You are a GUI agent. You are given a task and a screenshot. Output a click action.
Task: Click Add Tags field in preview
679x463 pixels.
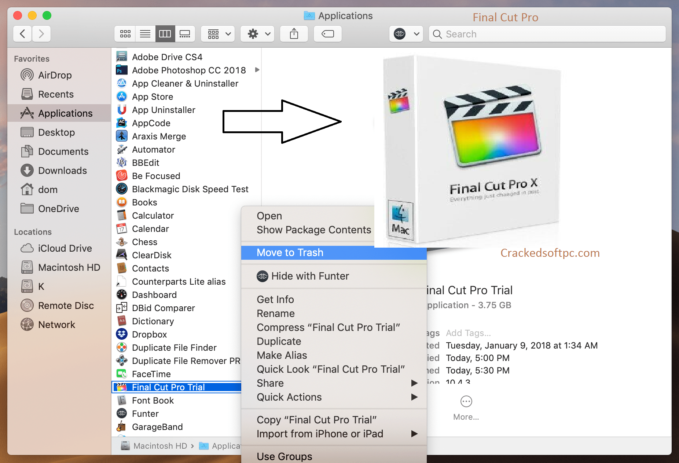468,333
